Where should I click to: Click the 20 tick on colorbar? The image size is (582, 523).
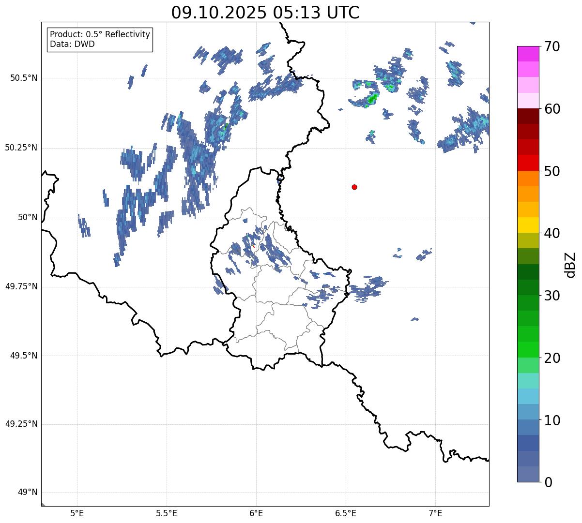coord(552,358)
